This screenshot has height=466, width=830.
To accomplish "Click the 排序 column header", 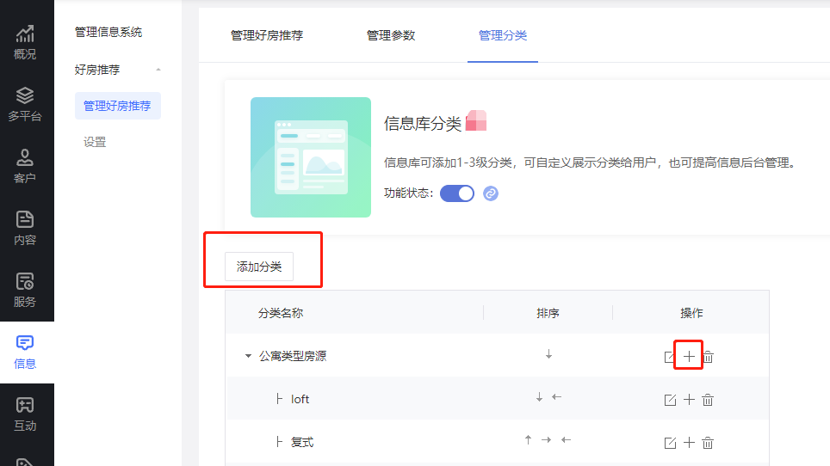I will pos(548,313).
